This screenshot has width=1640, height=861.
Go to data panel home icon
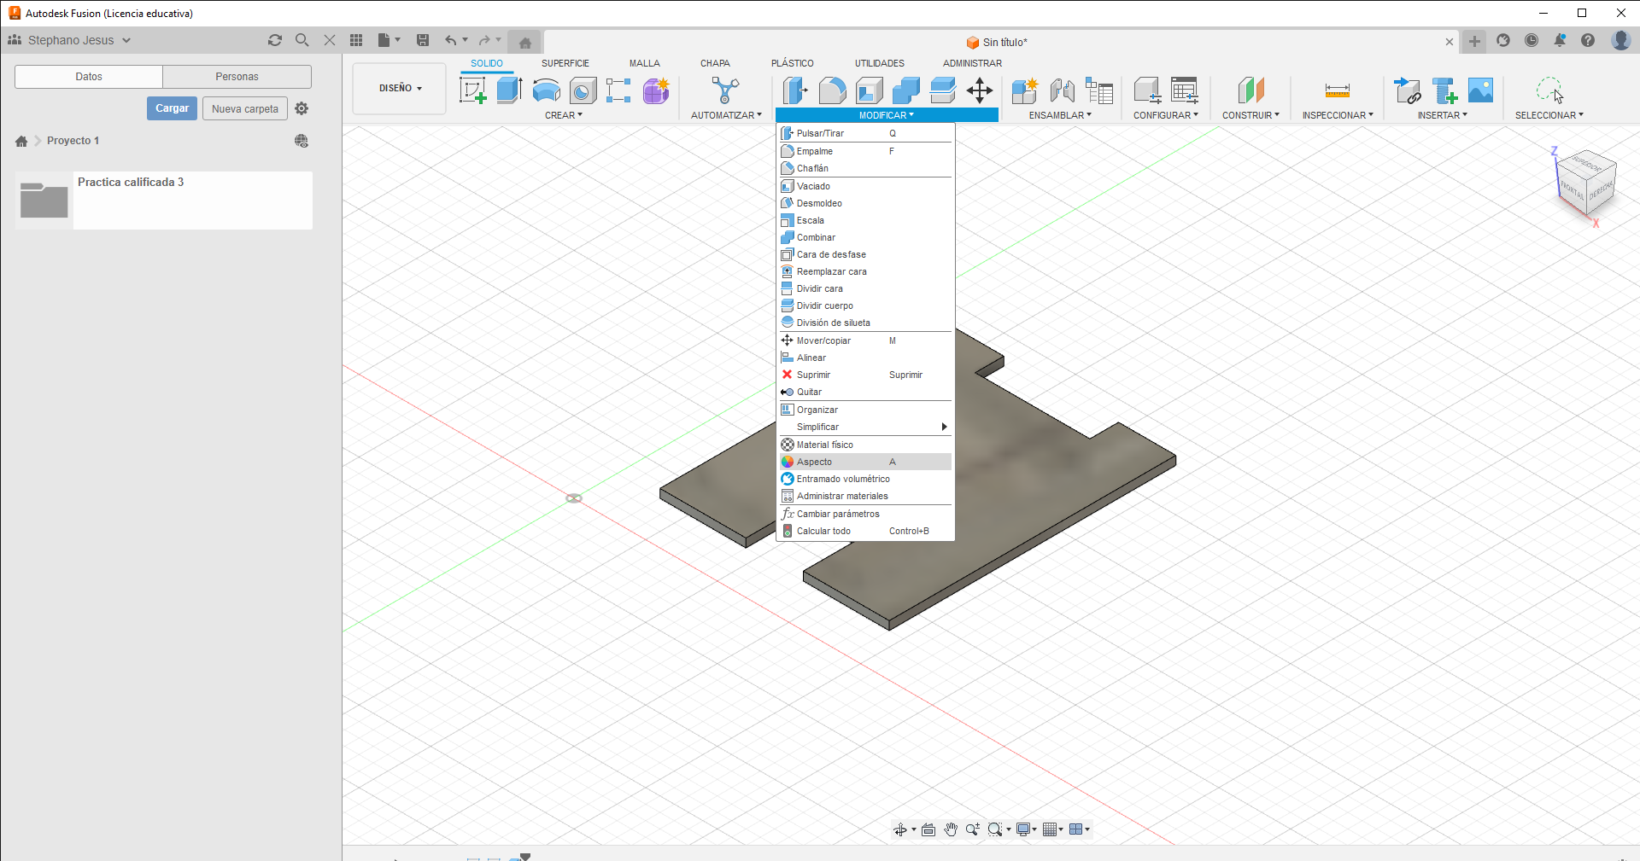coord(21,141)
